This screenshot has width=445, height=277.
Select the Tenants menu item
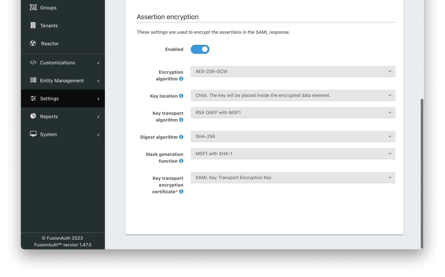pyautogui.click(x=49, y=25)
